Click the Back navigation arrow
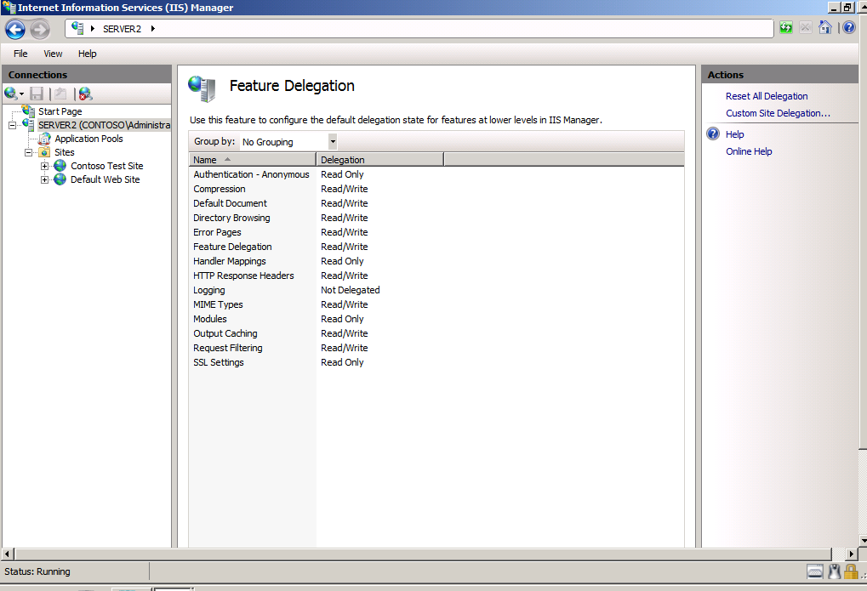This screenshot has width=867, height=591. coord(15,29)
